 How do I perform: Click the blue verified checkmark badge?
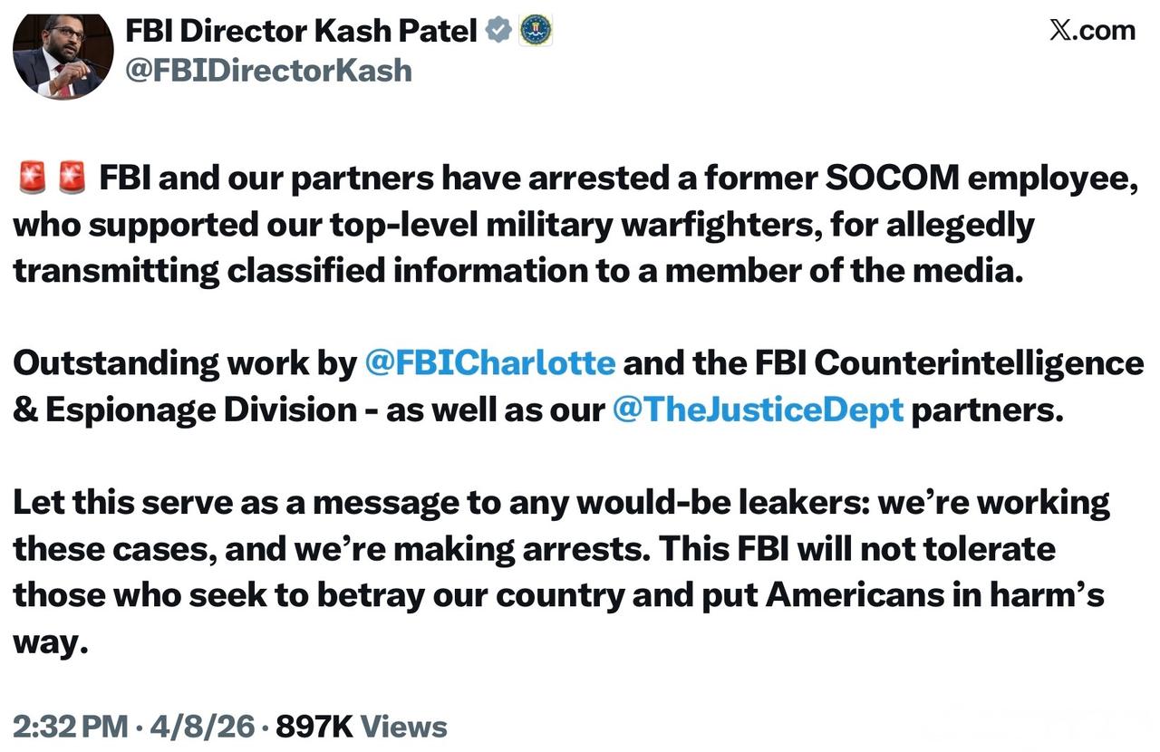tap(498, 31)
